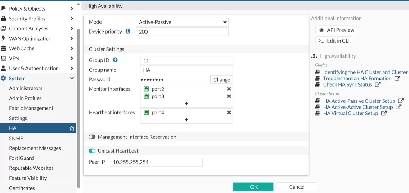Screen dimensions: 409x193
Task: Click the Device priority info icon
Action: point(128,31)
